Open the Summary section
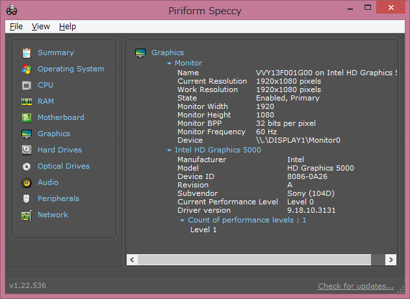This screenshot has width=410, height=299. tap(56, 53)
